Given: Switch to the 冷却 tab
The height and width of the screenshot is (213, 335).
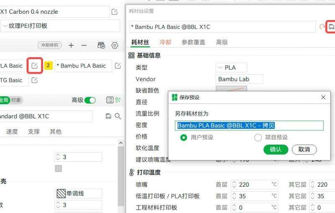Looking at the screenshot, I should (165, 42).
